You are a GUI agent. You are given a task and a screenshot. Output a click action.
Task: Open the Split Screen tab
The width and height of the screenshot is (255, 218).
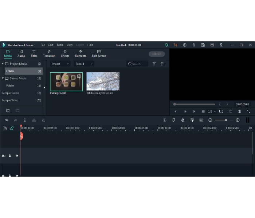click(99, 54)
